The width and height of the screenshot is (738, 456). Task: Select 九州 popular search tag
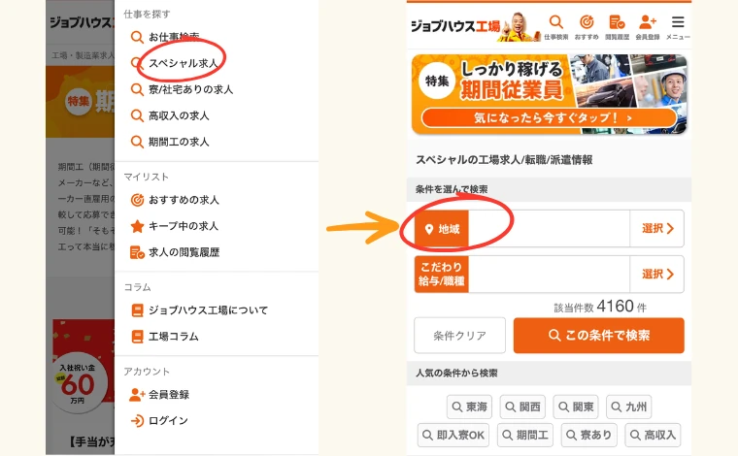tap(629, 407)
